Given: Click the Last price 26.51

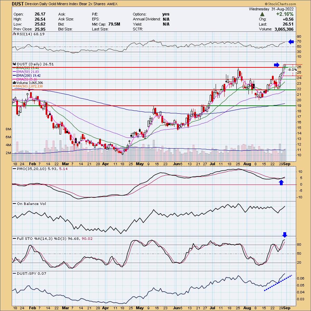Looking at the screenshot, I should coord(288,24).
